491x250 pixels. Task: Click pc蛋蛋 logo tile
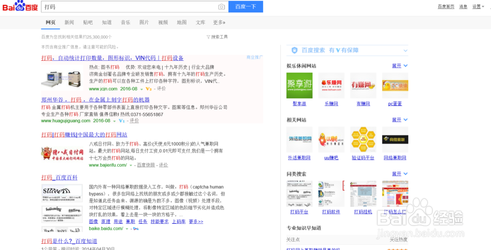tap(395, 86)
